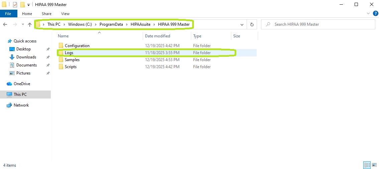Open Recent locations dropdown arrow
379x169 pixels.
(23, 24)
